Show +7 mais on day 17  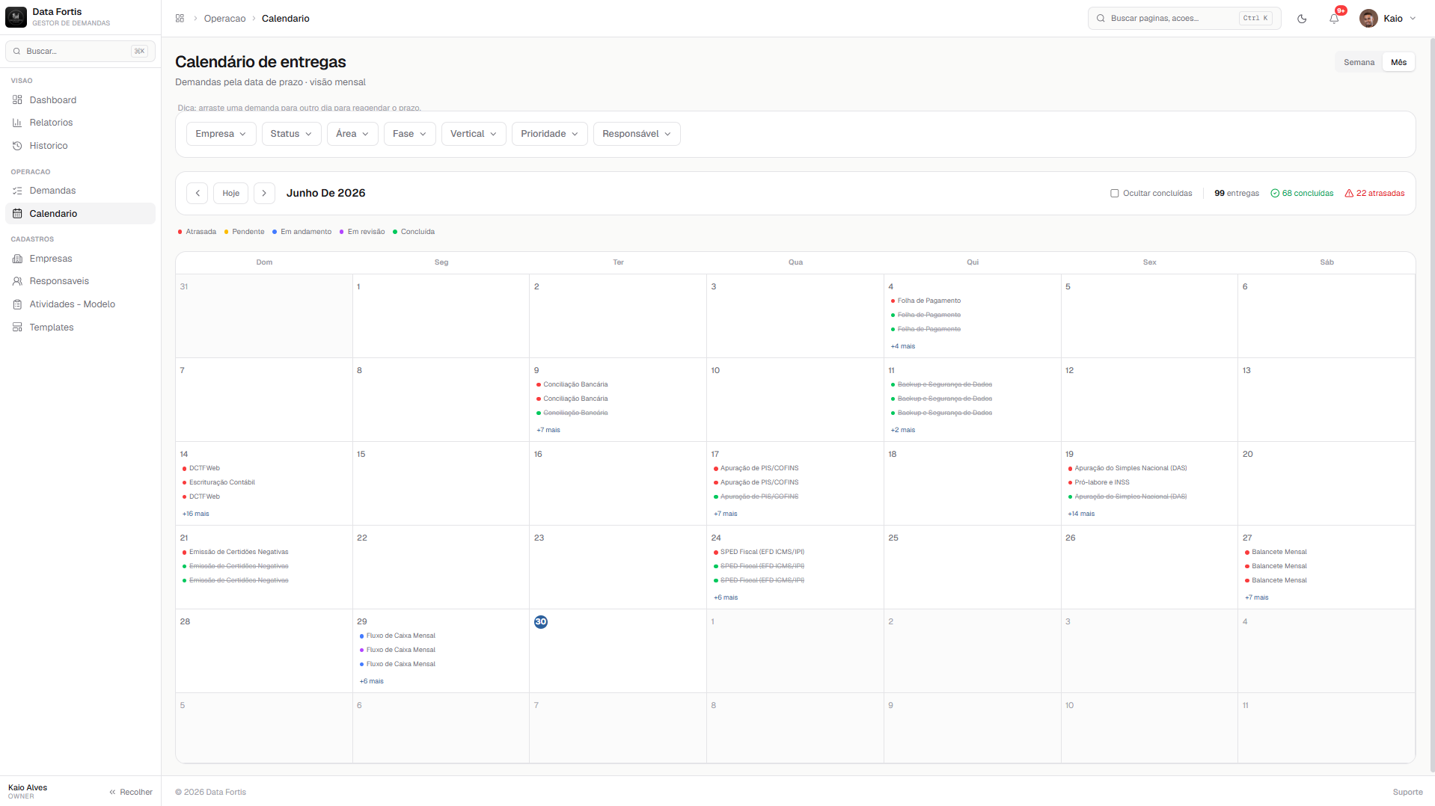pos(726,514)
